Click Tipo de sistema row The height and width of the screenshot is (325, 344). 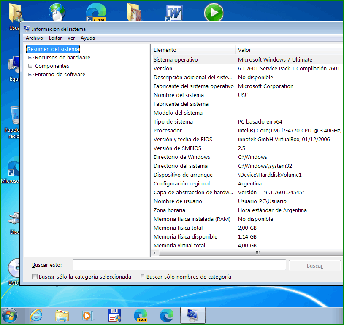click(x=248, y=121)
